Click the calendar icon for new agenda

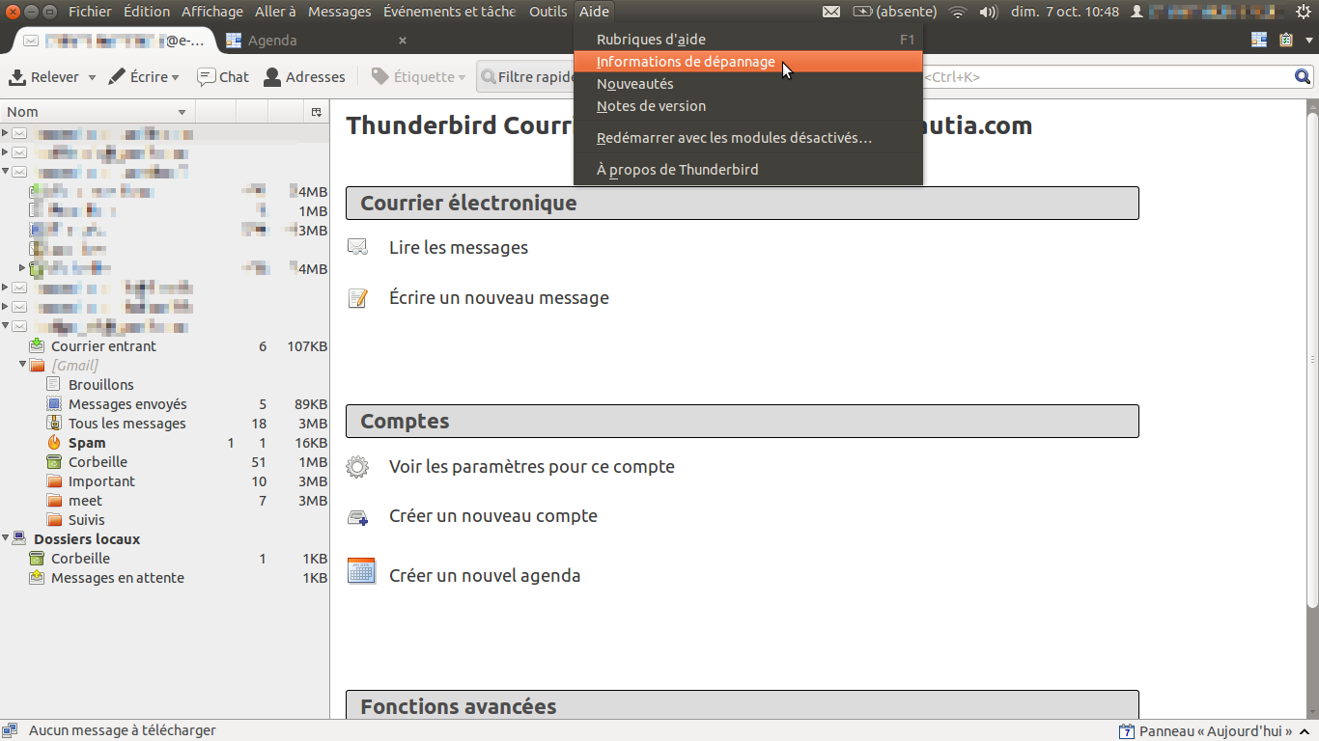360,570
